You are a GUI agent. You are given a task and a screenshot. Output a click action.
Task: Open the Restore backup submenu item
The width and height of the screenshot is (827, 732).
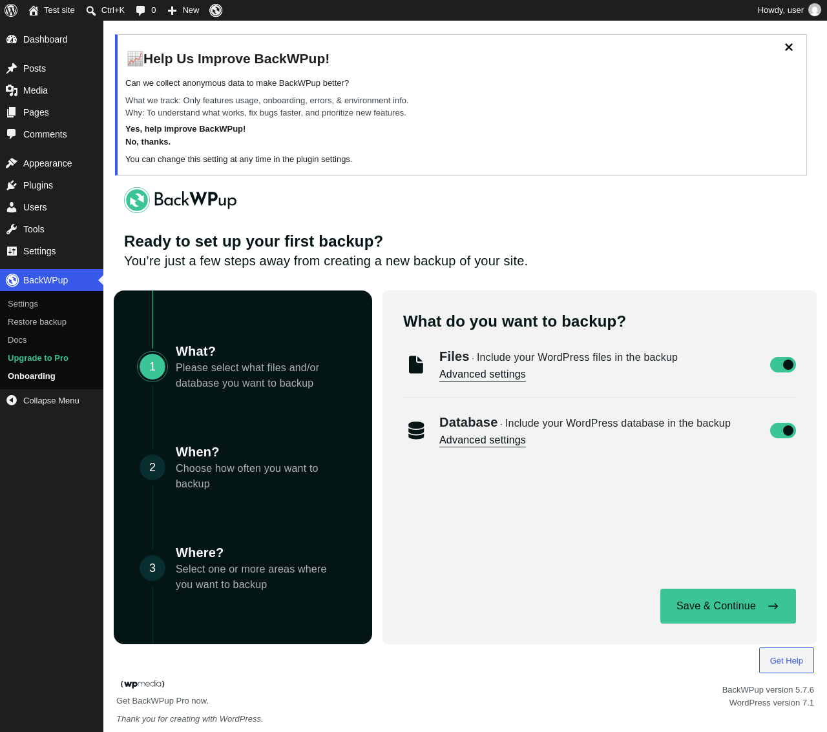coord(37,322)
